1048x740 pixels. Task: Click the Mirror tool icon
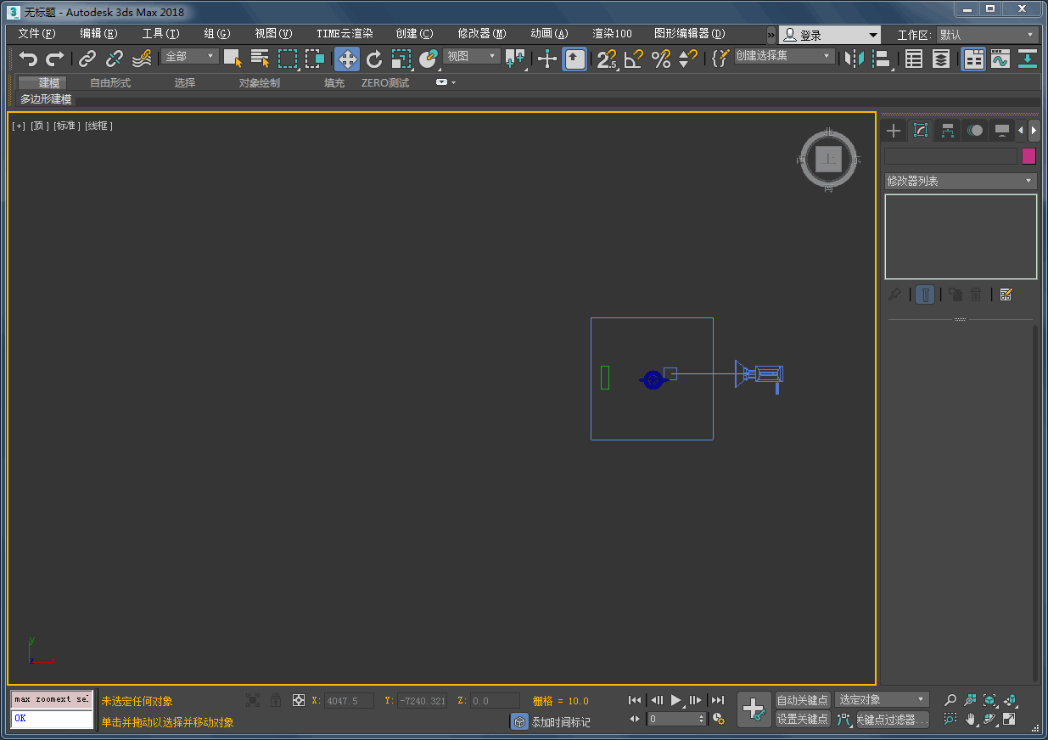coord(855,59)
